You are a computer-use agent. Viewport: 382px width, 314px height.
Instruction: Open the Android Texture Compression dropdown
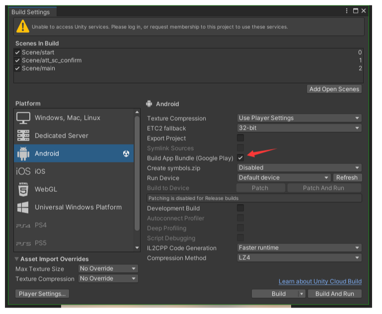coord(300,118)
